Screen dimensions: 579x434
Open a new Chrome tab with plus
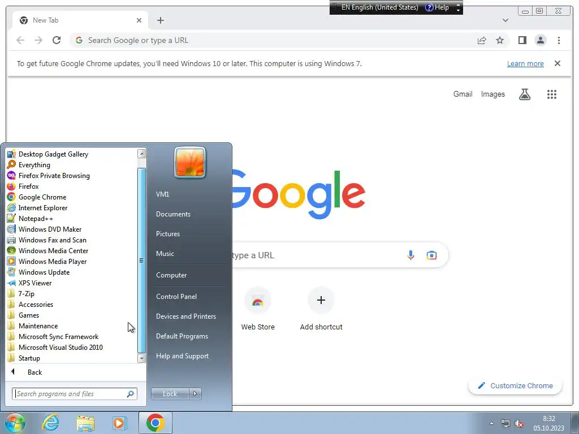tap(160, 20)
